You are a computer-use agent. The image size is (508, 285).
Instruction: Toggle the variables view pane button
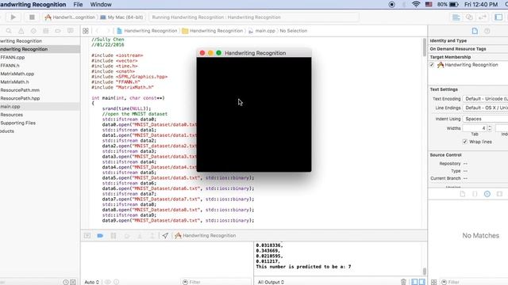pos(414,282)
